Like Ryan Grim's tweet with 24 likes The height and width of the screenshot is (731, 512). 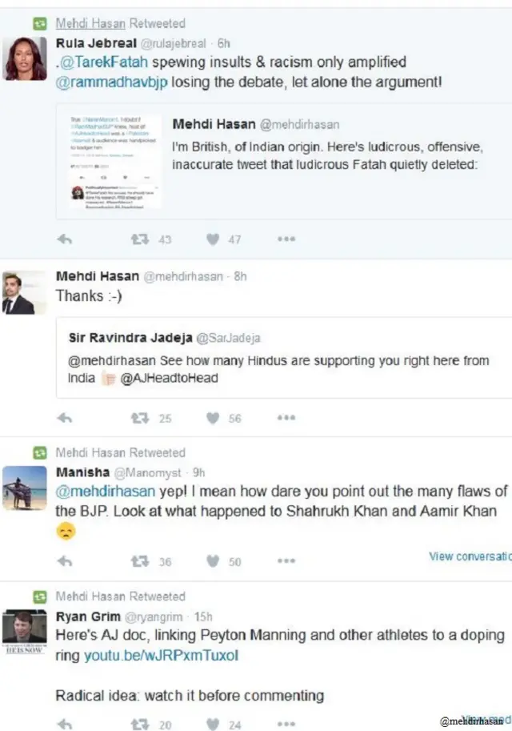pyautogui.click(x=213, y=724)
